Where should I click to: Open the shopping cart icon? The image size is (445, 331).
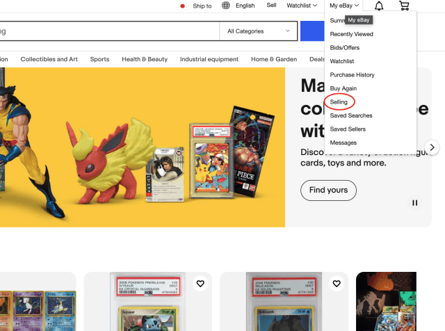[x=404, y=6]
